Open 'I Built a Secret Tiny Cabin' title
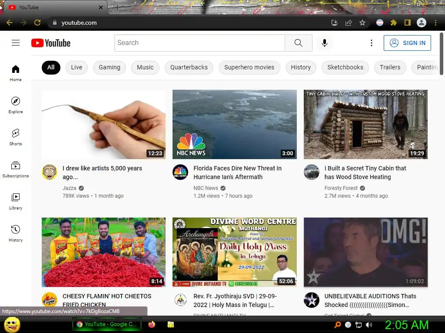This screenshot has height=333, width=445. tap(365, 173)
